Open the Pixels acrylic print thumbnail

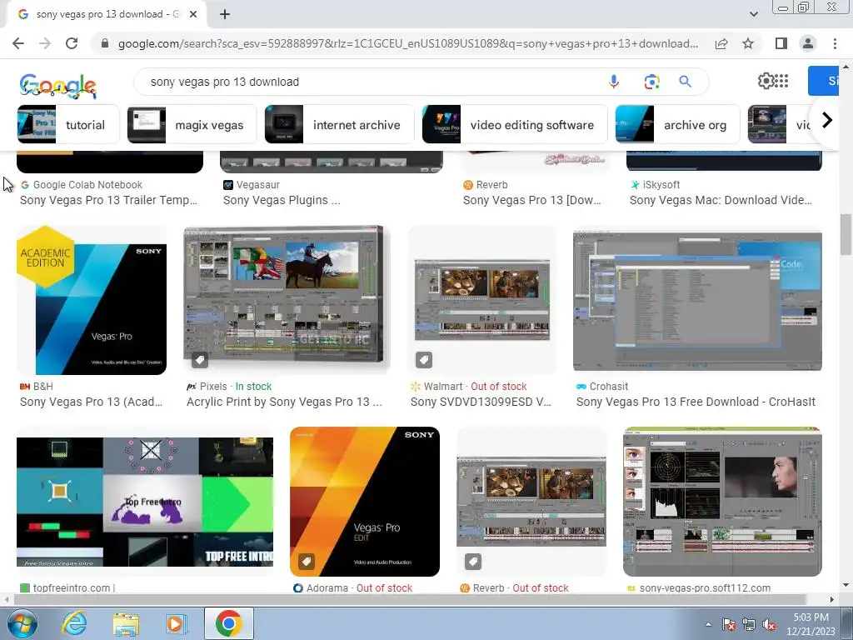(x=287, y=300)
